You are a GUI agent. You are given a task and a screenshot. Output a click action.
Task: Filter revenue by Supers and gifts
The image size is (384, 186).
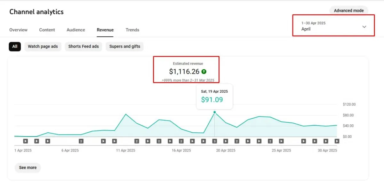tap(125, 46)
